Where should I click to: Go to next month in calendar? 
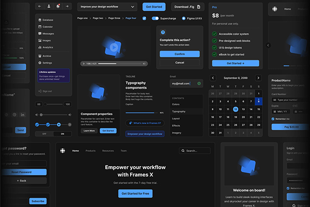point(258,78)
